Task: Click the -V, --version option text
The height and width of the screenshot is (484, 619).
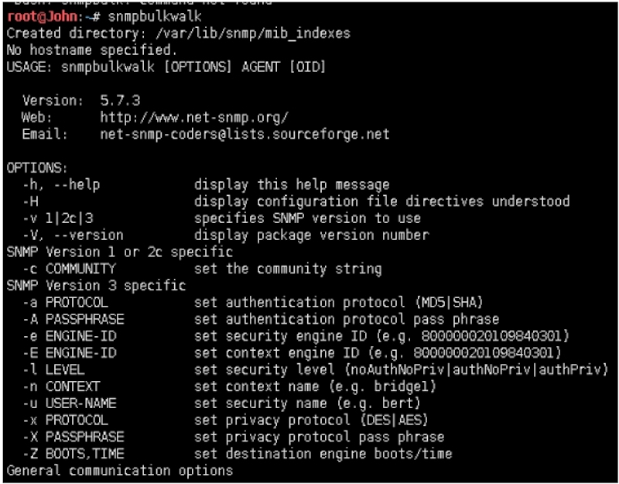Action: [x=73, y=235]
